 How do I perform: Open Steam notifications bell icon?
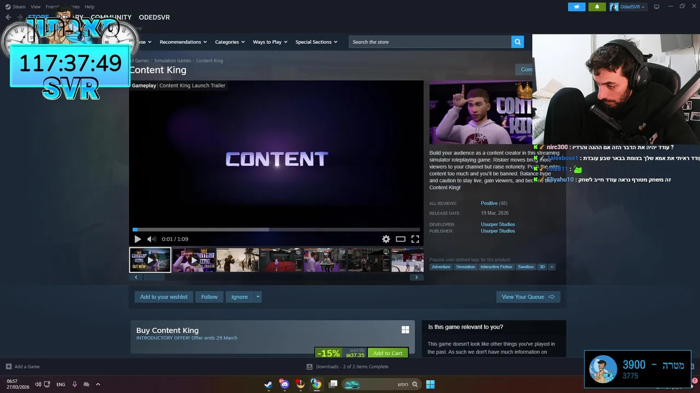pyautogui.click(x=597, y=7)
